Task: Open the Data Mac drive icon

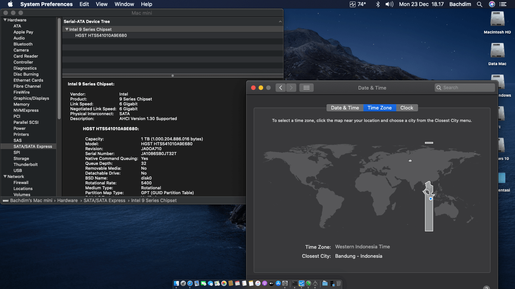Action: tap(497, 51)
